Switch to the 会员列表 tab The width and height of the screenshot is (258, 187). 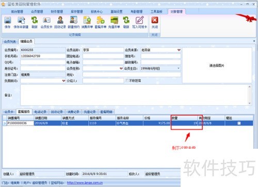point(10,41)
